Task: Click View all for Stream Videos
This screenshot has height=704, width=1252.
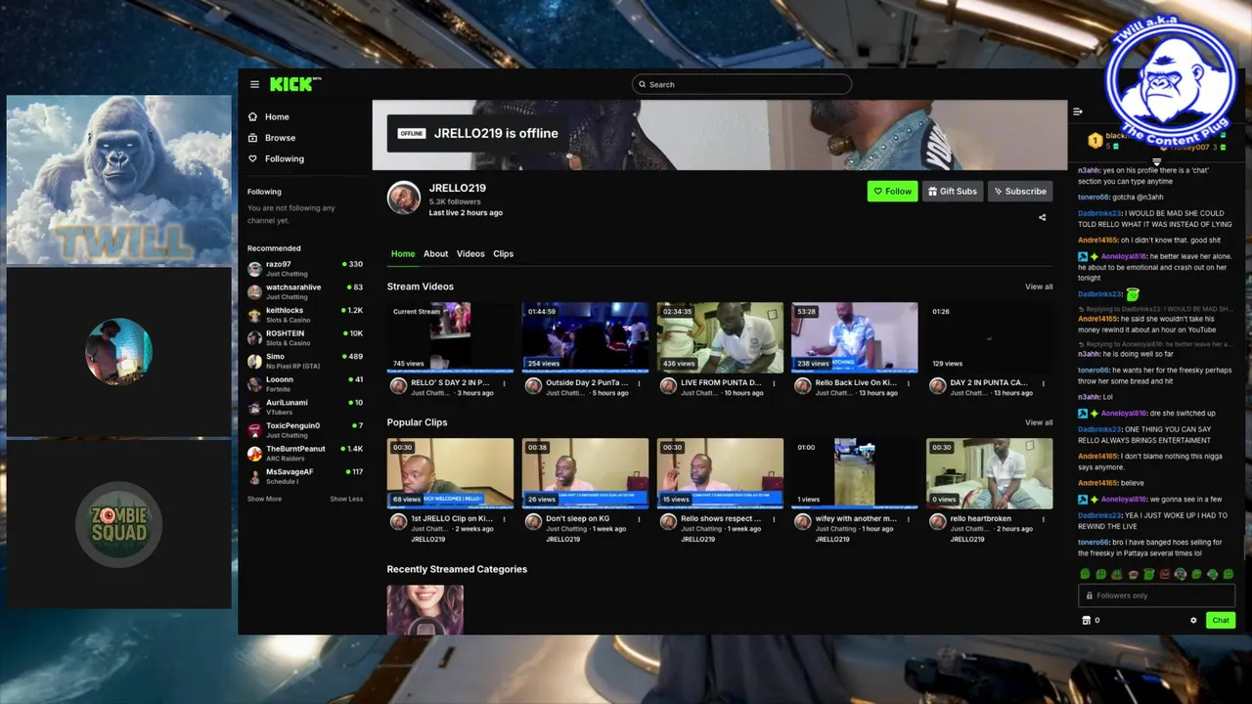Action: pyautogui.click(x=1039, y=286)
